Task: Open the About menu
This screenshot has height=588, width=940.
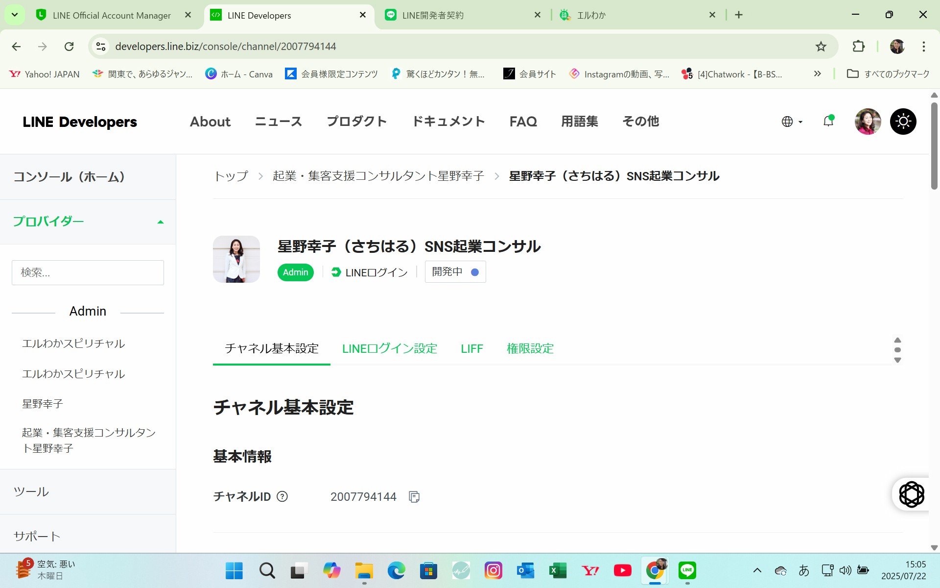Action: [210, 122]
